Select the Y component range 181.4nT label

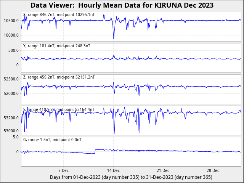tap(56, 46)
